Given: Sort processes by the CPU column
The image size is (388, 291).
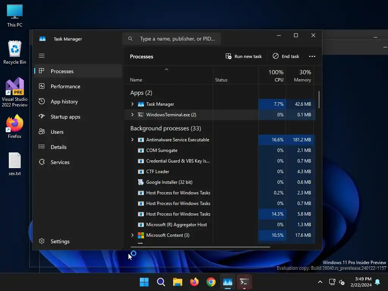Looking at the screenshot, I should coord(272,75).
